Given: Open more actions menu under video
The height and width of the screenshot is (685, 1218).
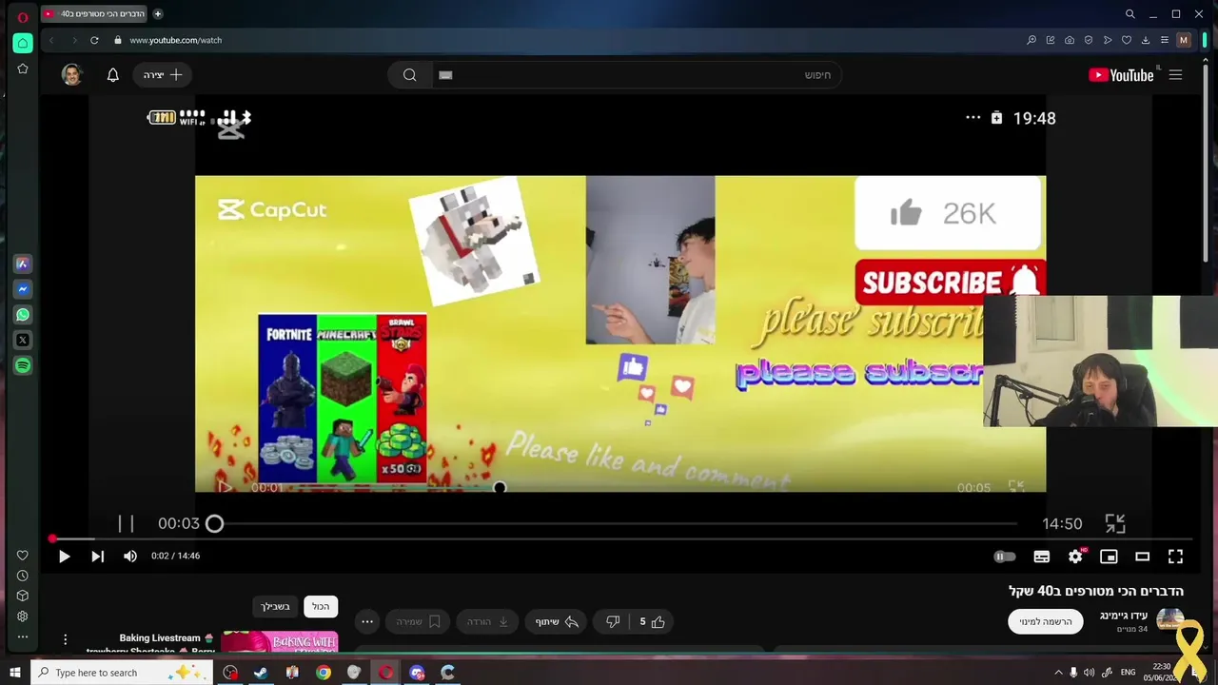Looking at the screenshot, I should point(366,622).
